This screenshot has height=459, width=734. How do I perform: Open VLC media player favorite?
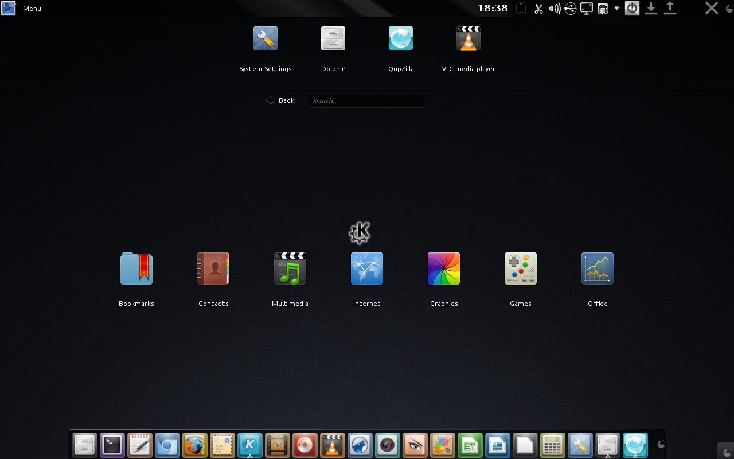[468, 48]
